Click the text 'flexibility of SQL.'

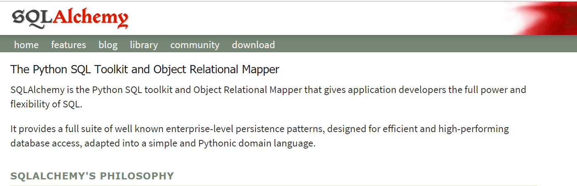click(x=47, y=105)
